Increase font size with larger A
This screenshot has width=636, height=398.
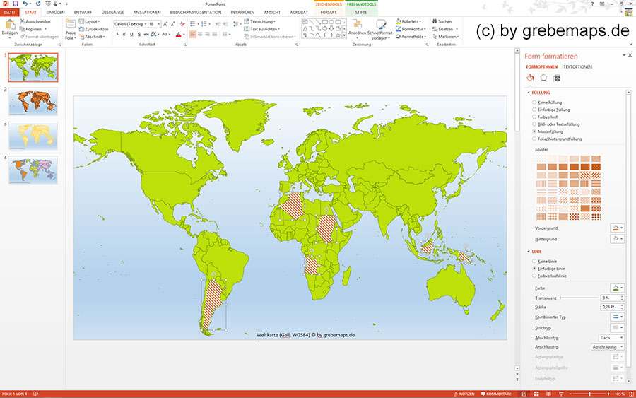[x=165, y=24]
